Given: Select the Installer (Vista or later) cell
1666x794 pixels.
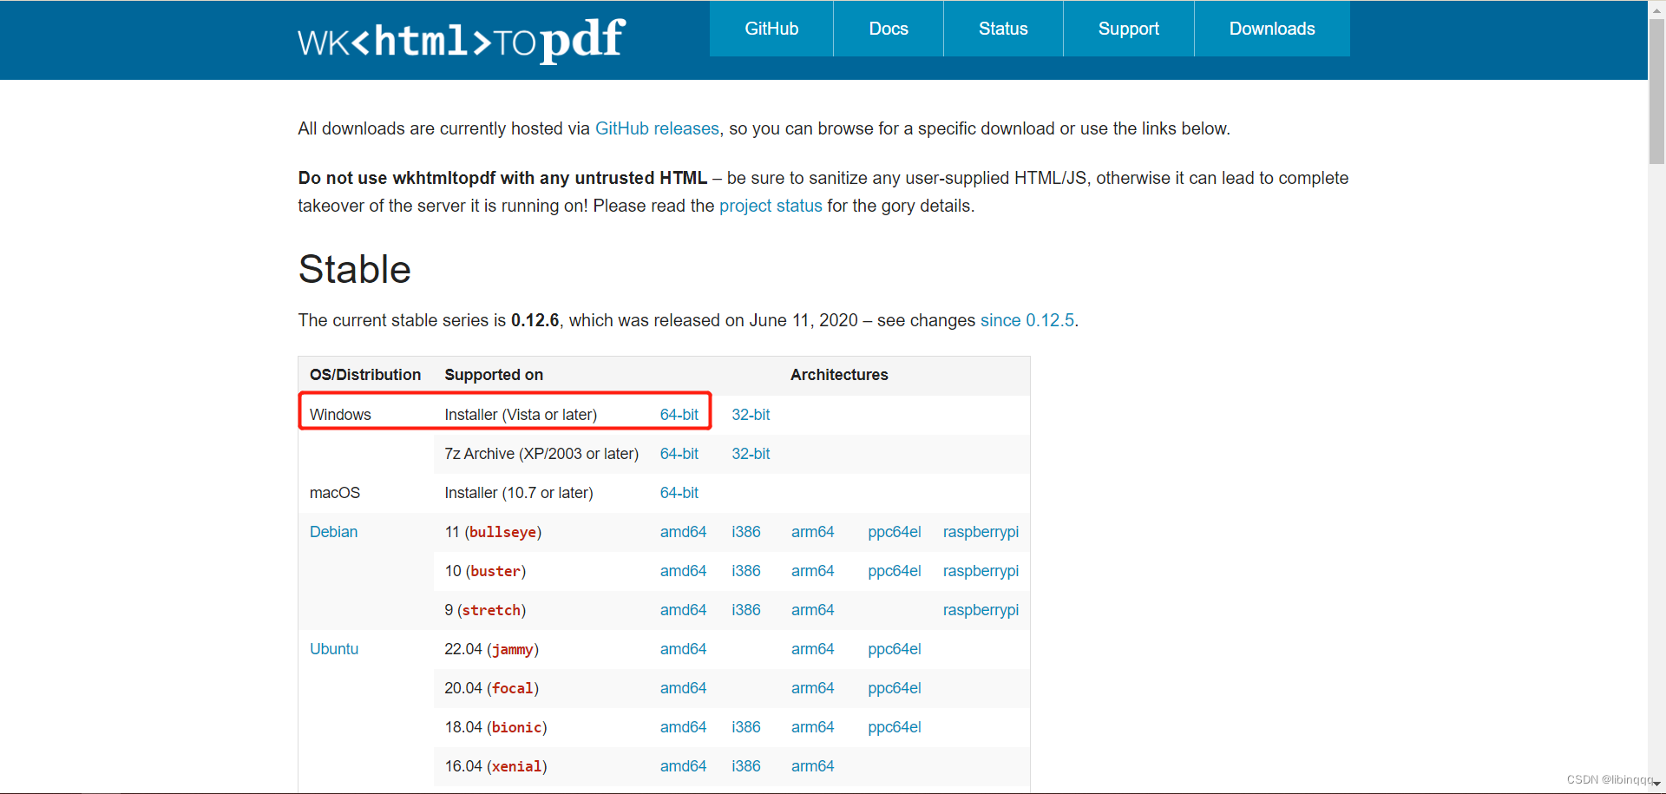Looking at the screenshot, I should coord(521,415).
